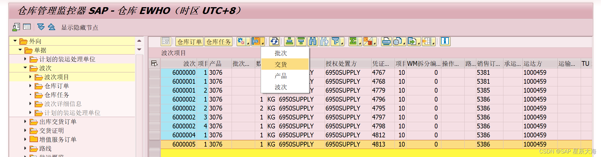The image size is (601, 157).
Task: Expand the 波次项目 node arrow
Action: click(x=30, y=77)
